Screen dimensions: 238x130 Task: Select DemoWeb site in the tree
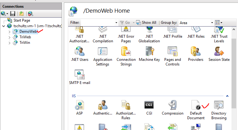28,31
